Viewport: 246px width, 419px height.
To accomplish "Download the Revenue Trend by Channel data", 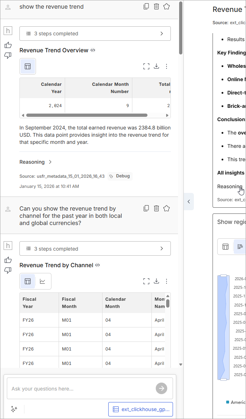I will pos(156,281).
